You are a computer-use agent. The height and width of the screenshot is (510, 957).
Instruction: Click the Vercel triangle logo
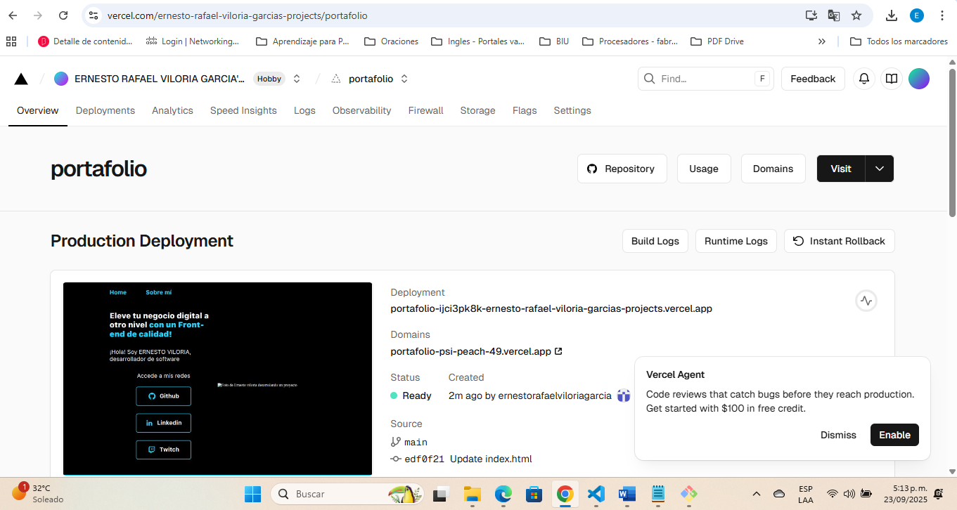click(21, 79)
